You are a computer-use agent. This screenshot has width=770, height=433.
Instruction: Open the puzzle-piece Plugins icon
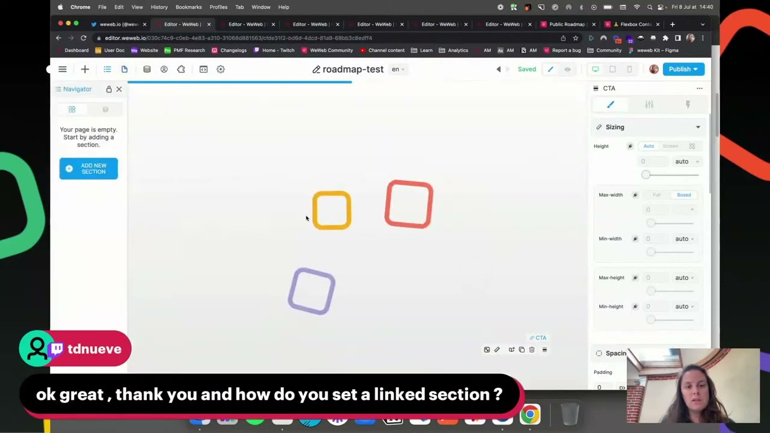pos(181,69)
